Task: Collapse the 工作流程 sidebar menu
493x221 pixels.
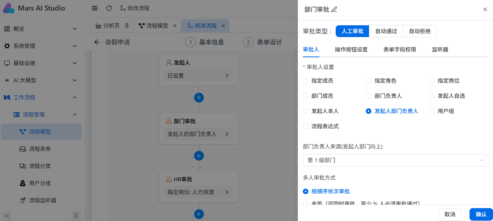Action: [75, 97]
